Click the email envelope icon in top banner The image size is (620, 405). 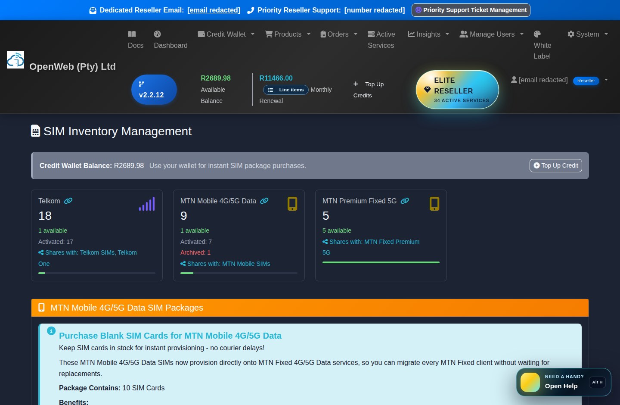(93, 10)
